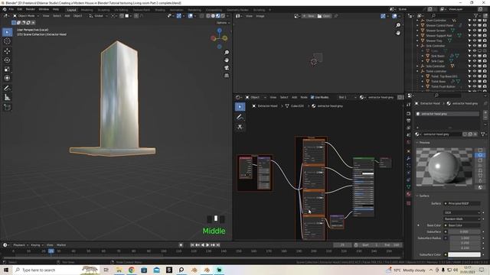Select the node editor Links Cut tool

point(240,127)
